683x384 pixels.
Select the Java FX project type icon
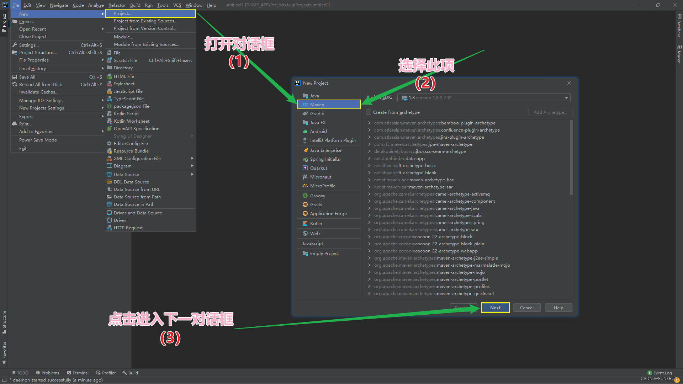(x=305, y=122)
